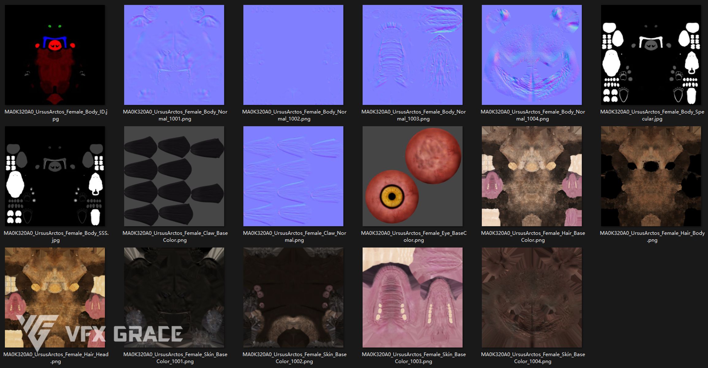Select the Body_Normal_1001.png thumbnail

174,55
